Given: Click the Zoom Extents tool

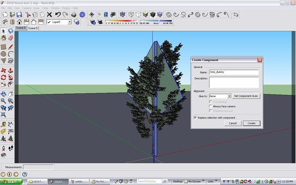Looking at the screenshot, I should [3, 115].
